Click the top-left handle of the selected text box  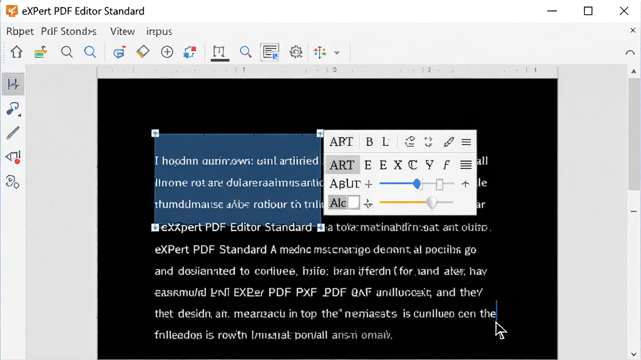click(x=155, y=134)
